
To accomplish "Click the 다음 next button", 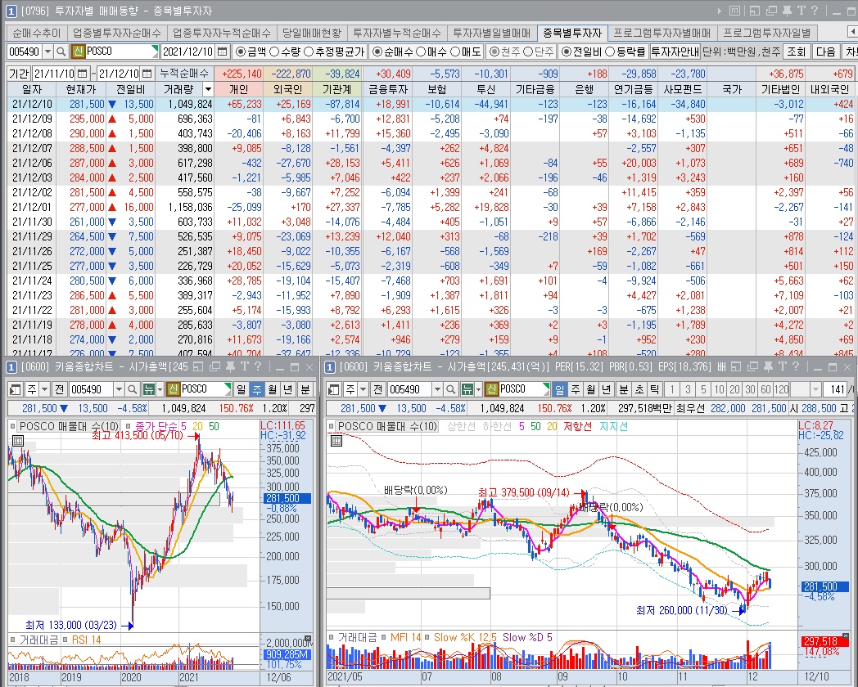I will pyautogui.click(x=826, y=52).
